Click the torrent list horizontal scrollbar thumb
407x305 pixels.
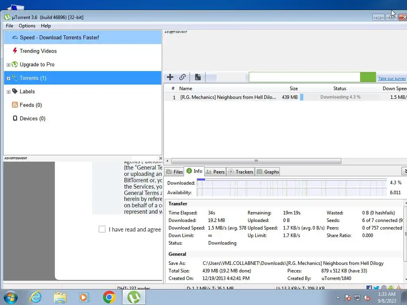coord(256,161)
